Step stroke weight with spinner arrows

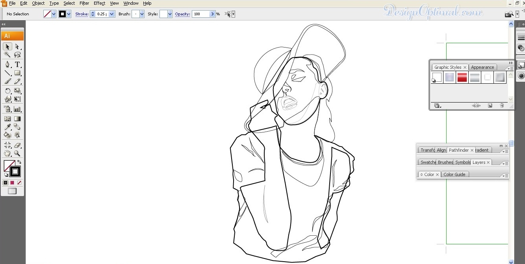click(x=93, y=14)
